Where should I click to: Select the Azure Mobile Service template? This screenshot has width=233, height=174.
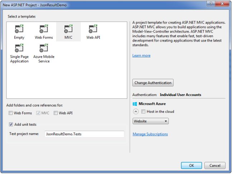pyautogui.click(x=44, y=53)
